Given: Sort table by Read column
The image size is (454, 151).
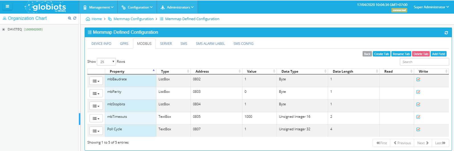Looking at the screenshot, I should pos(397,72).
